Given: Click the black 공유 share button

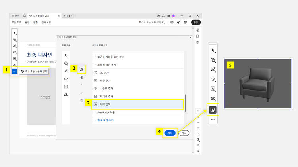Looking at the screenshot, I should (x=196, y=22).
